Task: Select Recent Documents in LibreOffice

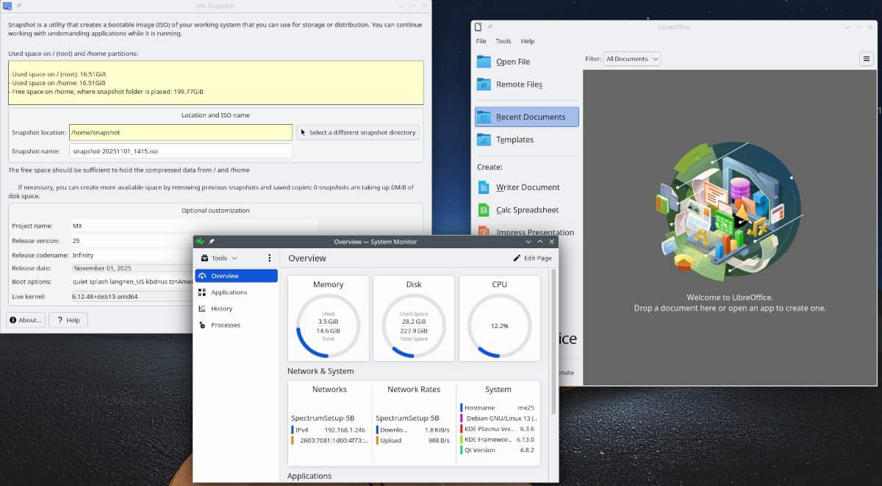Action: click(x=527, y=117)
